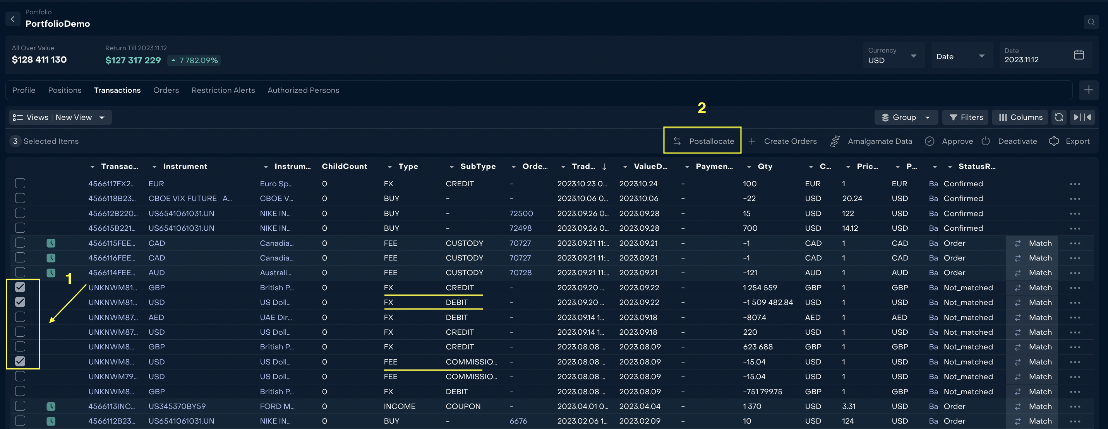Click Create Orders action

tap(782, 141)
